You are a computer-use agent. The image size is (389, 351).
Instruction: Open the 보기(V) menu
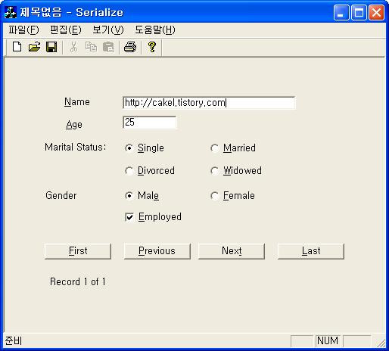pyautogui.click(x=108, y=30)
